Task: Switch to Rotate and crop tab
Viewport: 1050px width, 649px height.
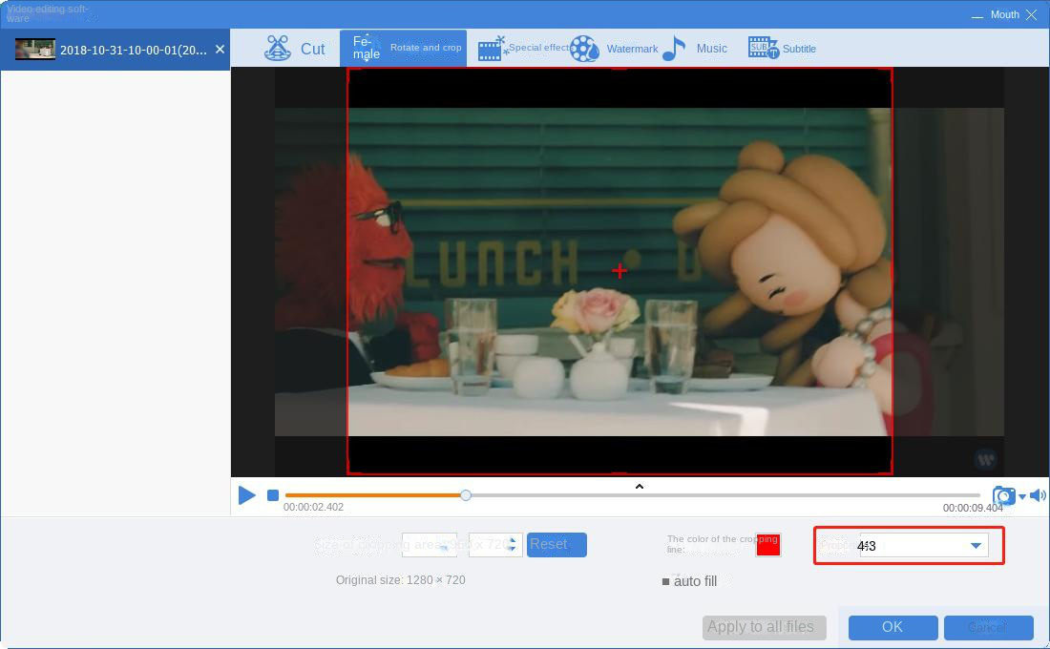Action: tap(403, 48)
